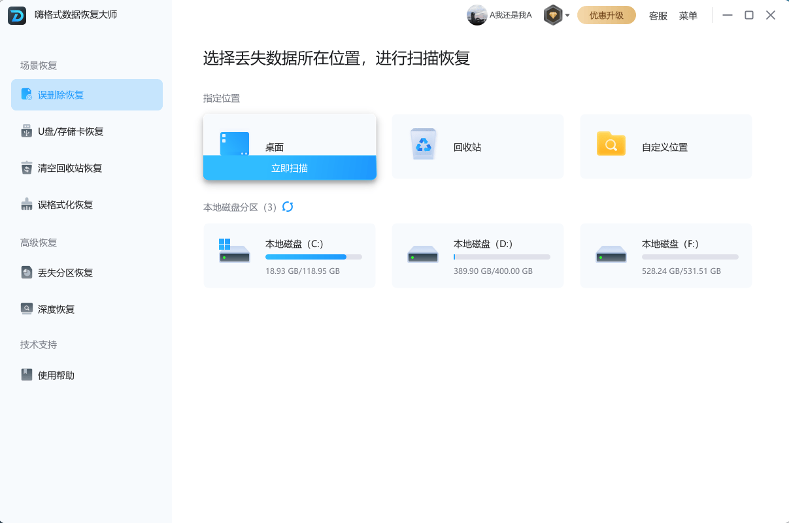Click 389.90 GB/400.00 GB text

click(493, 271)
